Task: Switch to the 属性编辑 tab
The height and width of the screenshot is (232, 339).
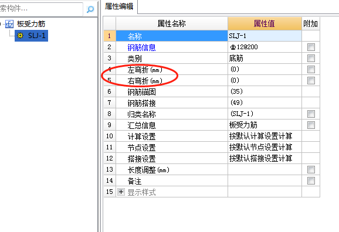Action: pyautogui.click(x=119, y=6)
